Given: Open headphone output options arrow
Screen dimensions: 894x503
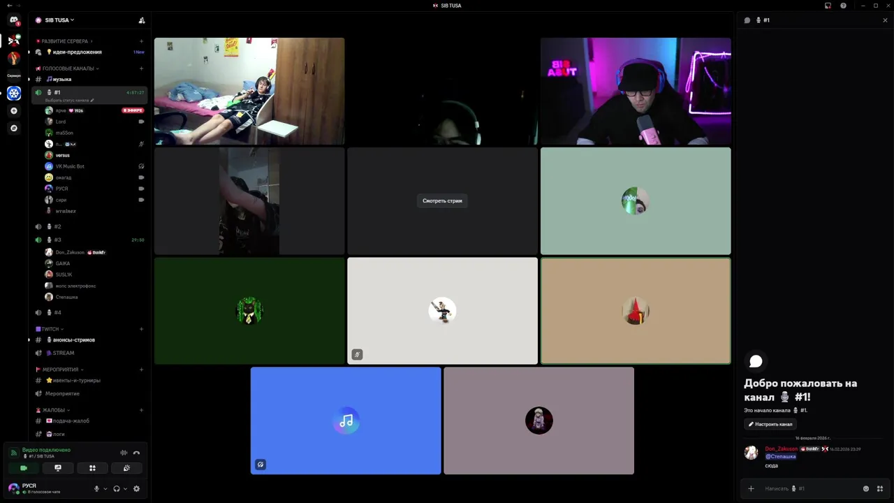Looking at the screenshot, I should 126,488.
